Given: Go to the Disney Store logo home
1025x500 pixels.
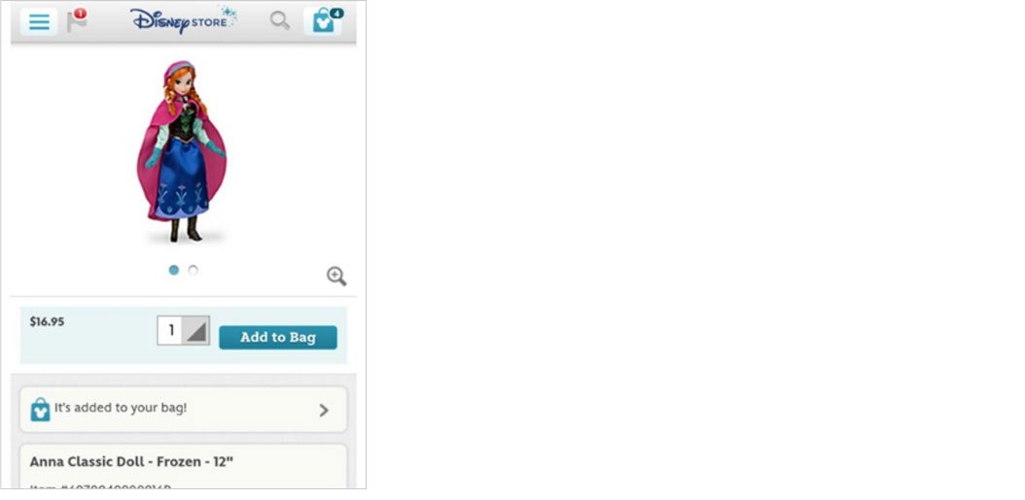Looking at the screenshot, I should [x=183, y=19].
